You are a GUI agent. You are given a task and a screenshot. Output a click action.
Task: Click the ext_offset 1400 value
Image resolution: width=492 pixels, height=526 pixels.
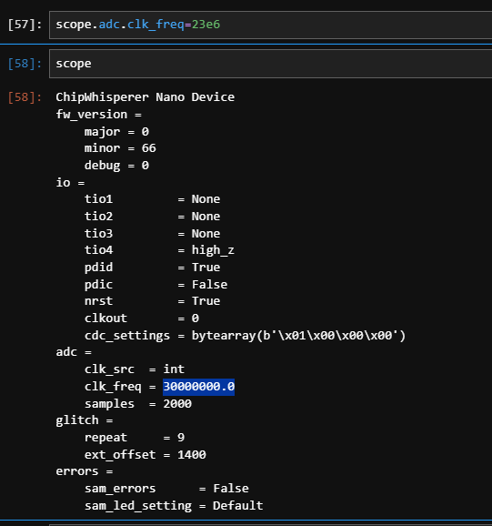pos(192,455)
